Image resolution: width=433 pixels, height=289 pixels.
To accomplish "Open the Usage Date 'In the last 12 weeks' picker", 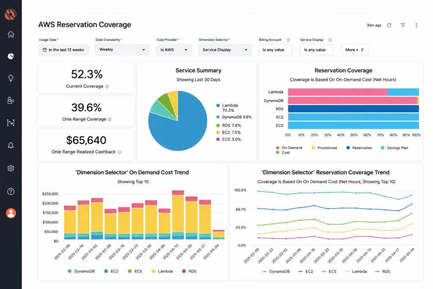I will (63, 50).
